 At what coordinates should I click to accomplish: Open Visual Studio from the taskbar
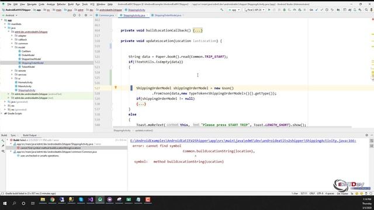tap(91, 199)
